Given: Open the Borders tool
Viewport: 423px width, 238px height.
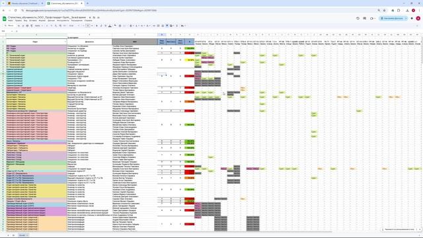Looking at the screenshot, I should click(120, 26).
